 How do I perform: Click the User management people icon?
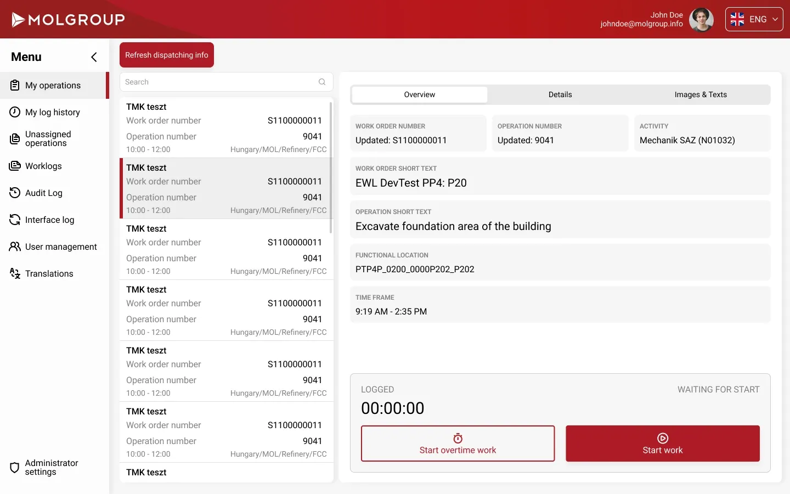click(x=15, y=246)
